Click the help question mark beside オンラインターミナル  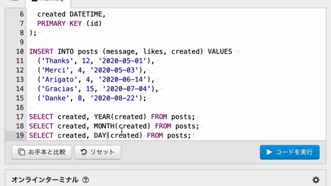pyautogui.click(x=86, y=180)
